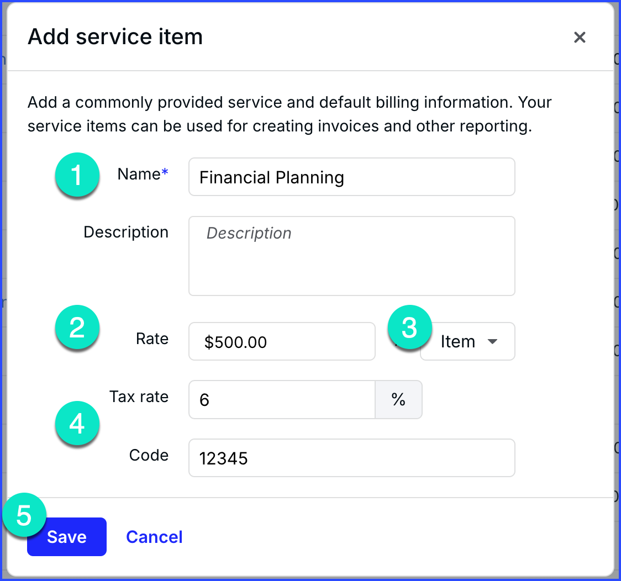Click the Description field label
The image size is (621, 581).
(126, 233)
